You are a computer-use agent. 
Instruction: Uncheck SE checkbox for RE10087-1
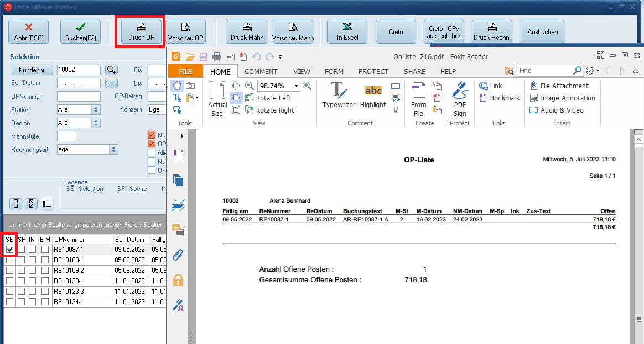(9, 250)
